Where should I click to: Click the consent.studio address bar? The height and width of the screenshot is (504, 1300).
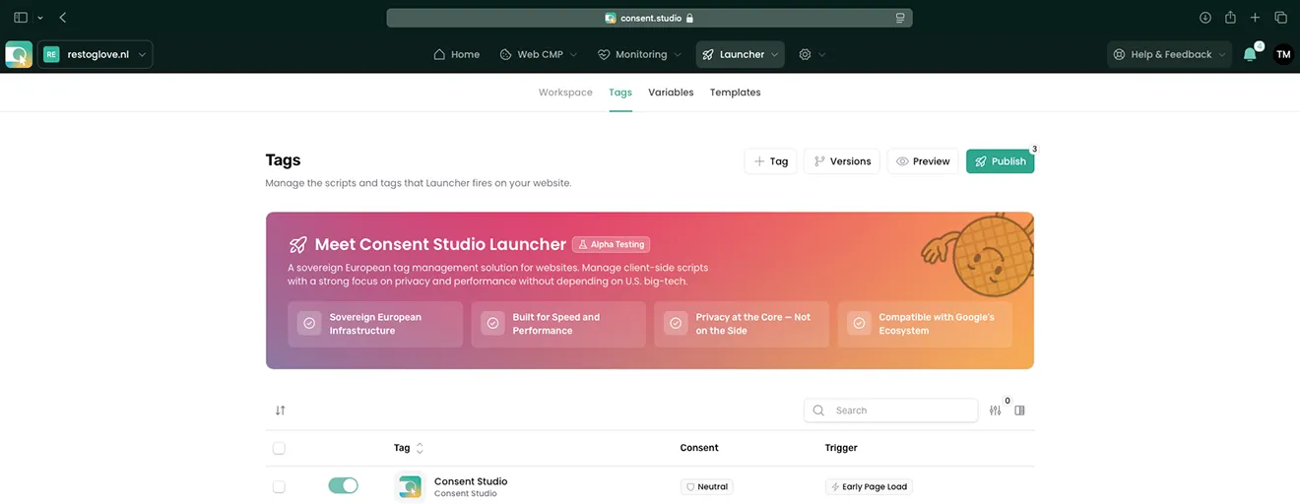tap(649, 18)
